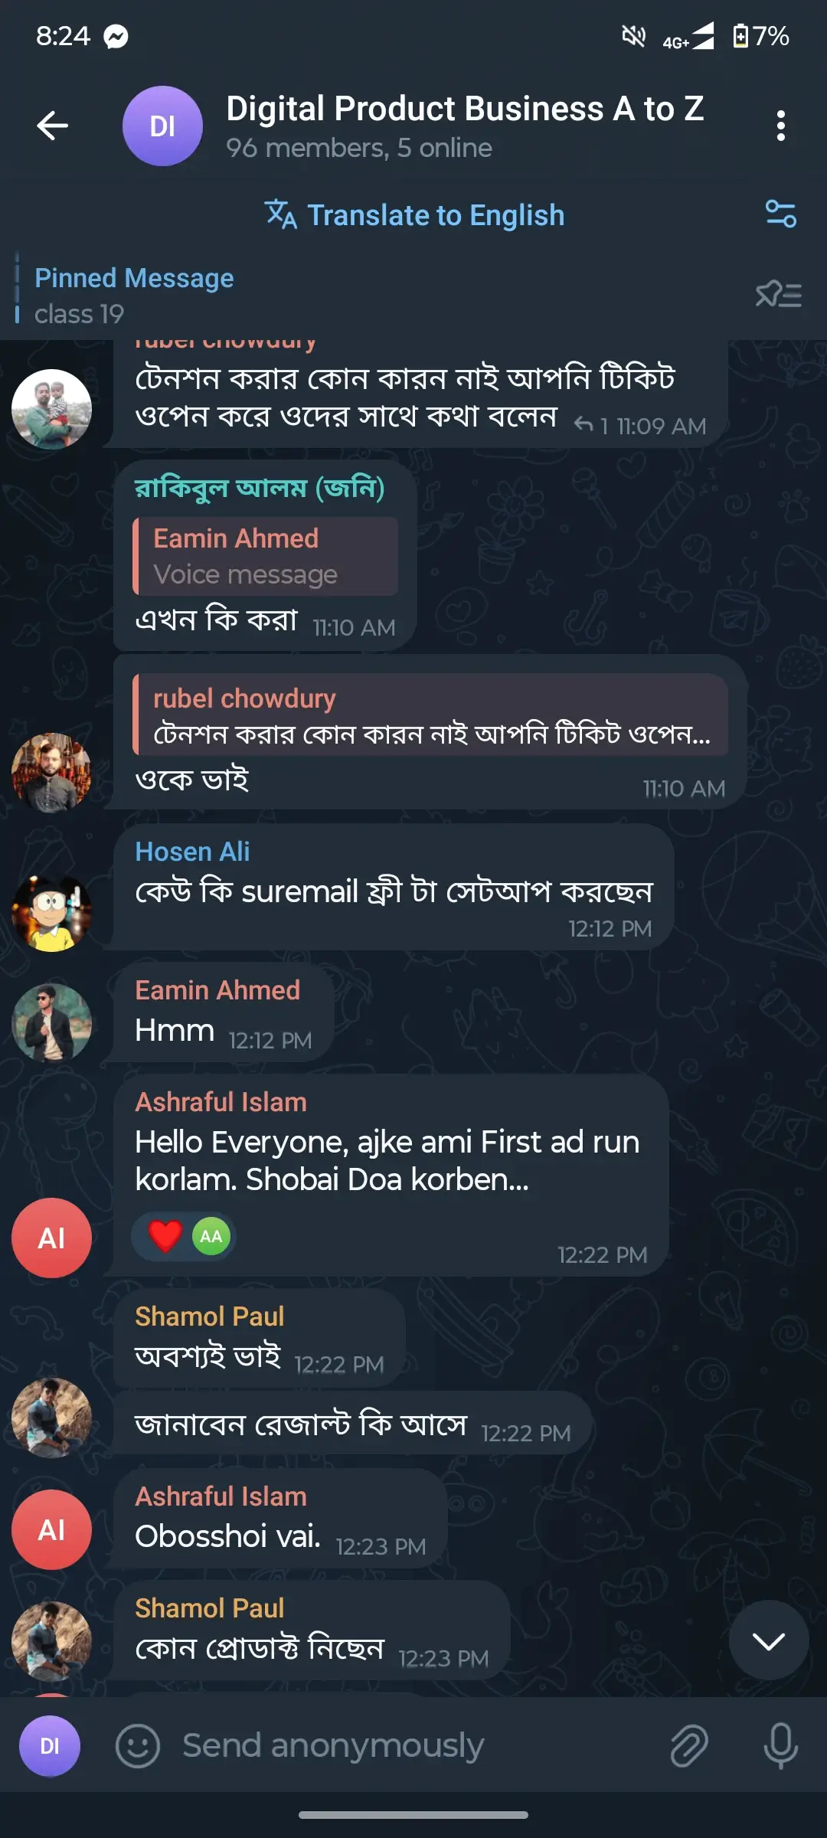Tap the rubel chowdury quoted reply
Image resolution: width=827 pixels, height=1838 pixels.
click(430, 715)
